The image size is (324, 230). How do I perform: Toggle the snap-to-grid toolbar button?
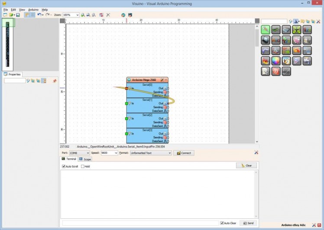32,15
